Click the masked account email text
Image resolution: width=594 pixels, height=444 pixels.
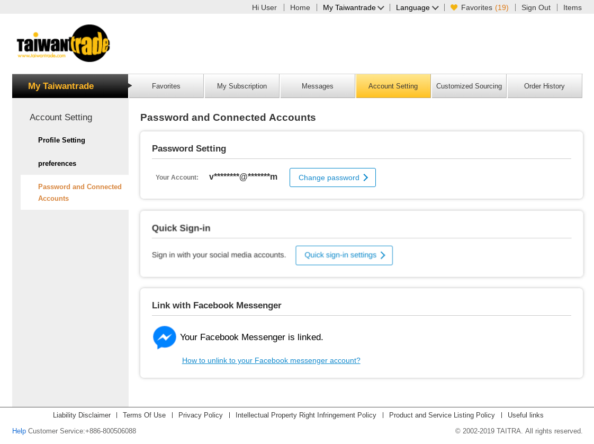click(243, 176)
